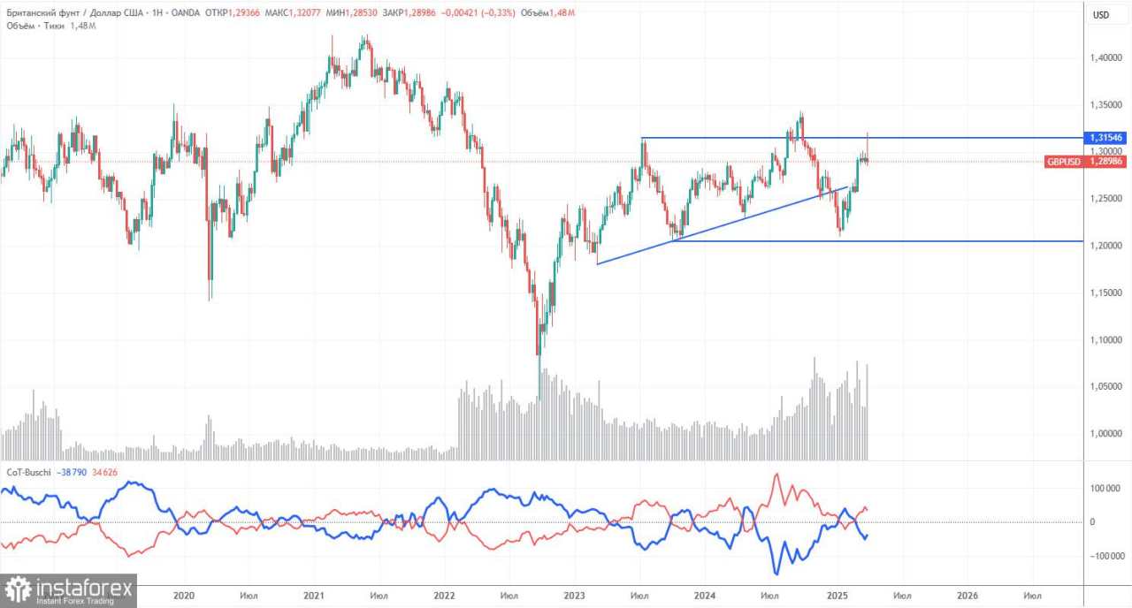Click the 2023 label on the time axis
This screenshot has height=608, width=1132.
click(575, 597)
